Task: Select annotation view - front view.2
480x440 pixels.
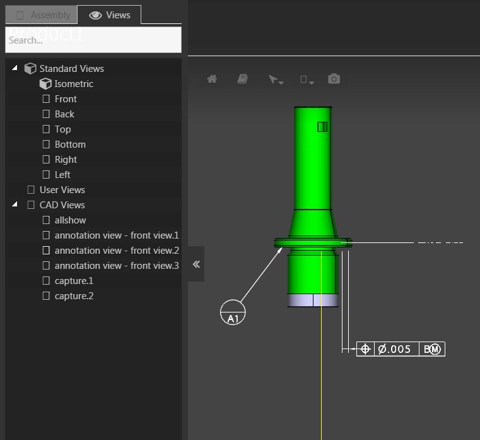Action: coord(116,251)
